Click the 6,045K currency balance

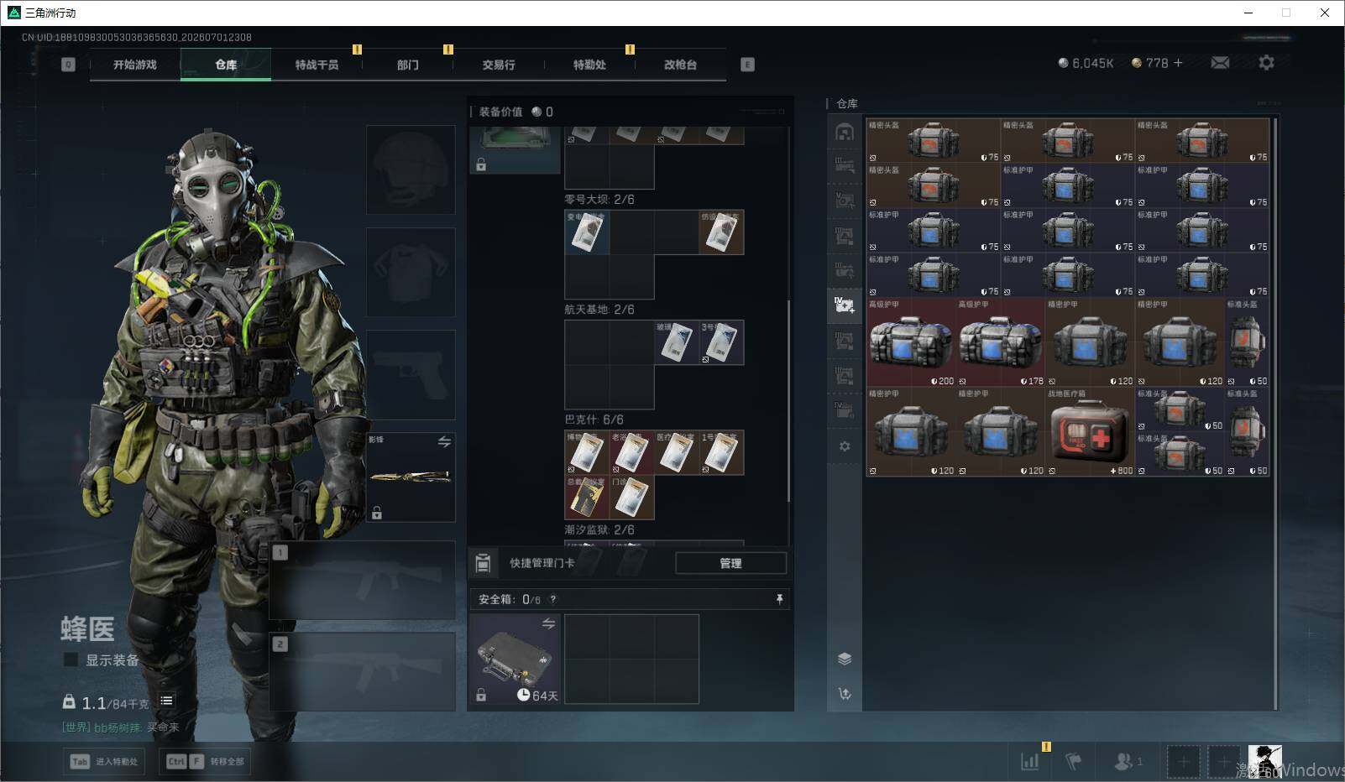(1086, 63)
